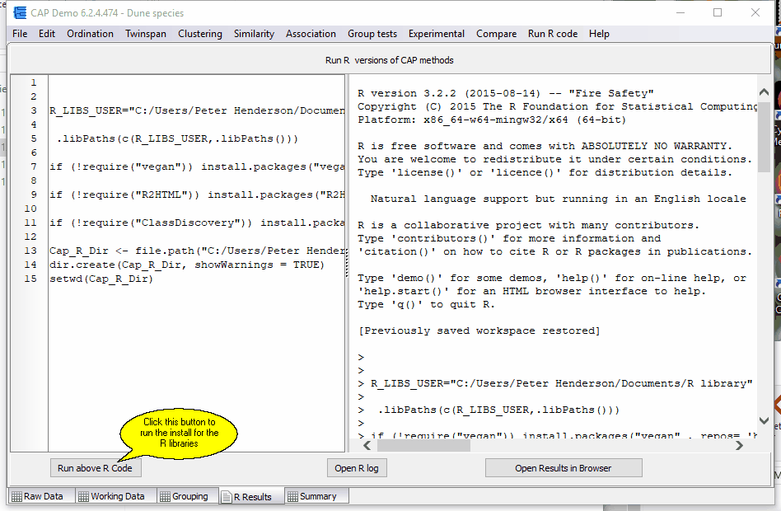The height and width of the screenshot is (511, 781).
Task: Open the Experimental menu
Action: 437,34
